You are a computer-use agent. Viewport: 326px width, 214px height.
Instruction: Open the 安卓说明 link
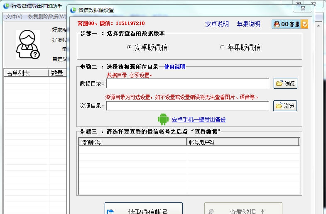click(217, 24)
